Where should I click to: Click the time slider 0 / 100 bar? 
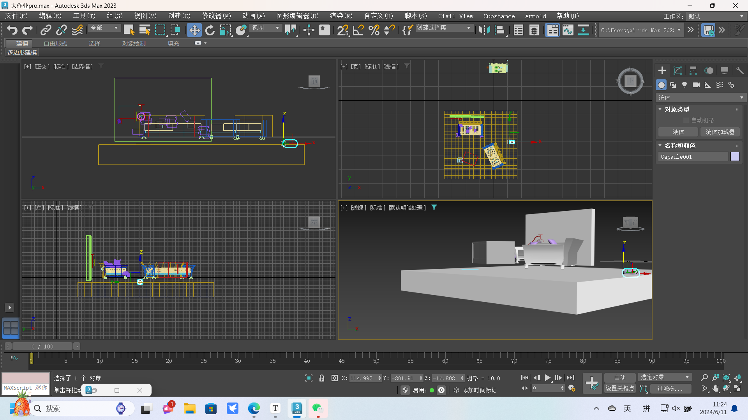42,346
